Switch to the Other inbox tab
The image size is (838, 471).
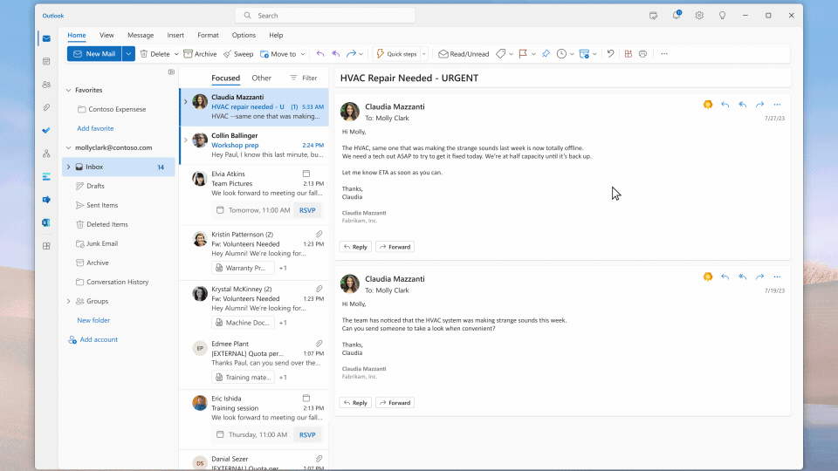pos(261,78)
